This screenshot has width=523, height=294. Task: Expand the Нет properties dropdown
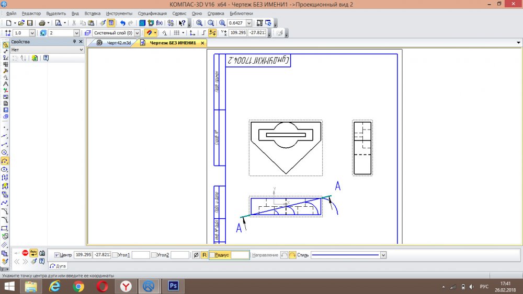[81, 50]
